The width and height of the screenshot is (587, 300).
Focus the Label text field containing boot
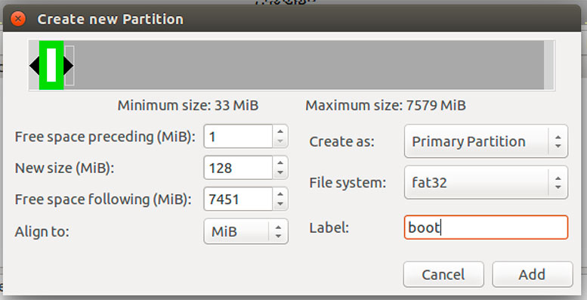tap(486, 227)
